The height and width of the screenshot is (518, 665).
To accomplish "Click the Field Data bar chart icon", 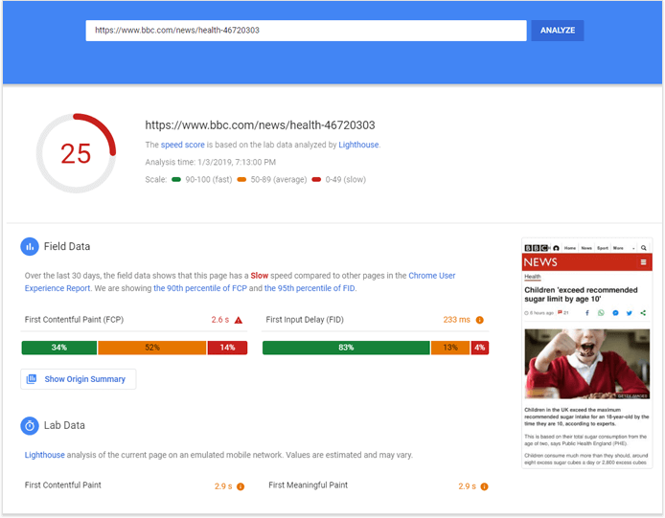I will pos(30,247).
